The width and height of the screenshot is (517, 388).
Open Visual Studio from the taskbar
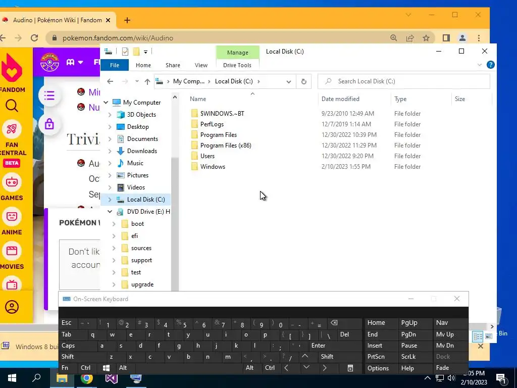click(x=111, y=378)
